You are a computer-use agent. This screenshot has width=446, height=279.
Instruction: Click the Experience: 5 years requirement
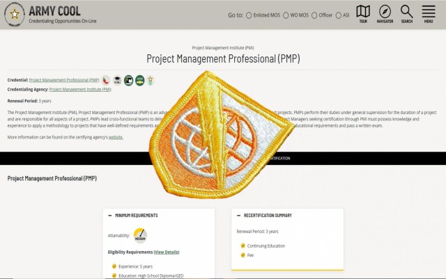(x=135, y=266)
